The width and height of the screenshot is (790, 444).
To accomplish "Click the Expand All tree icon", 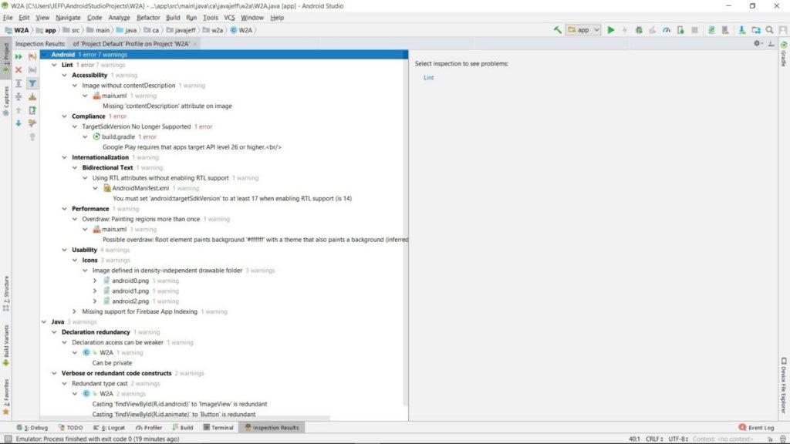I will point(19,83).
